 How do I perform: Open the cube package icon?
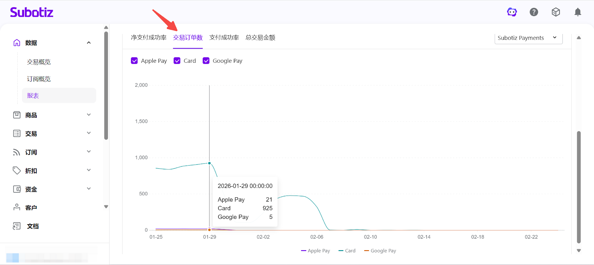[x=556, y=12]
